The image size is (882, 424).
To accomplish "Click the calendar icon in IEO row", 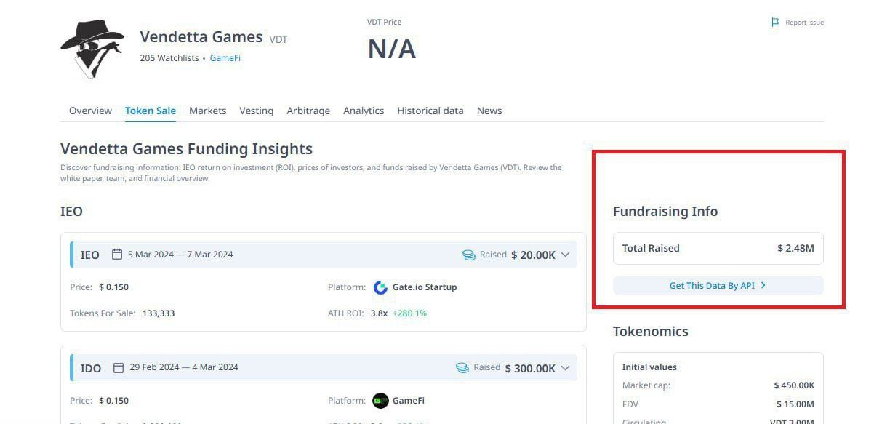I will coord(117,255).
